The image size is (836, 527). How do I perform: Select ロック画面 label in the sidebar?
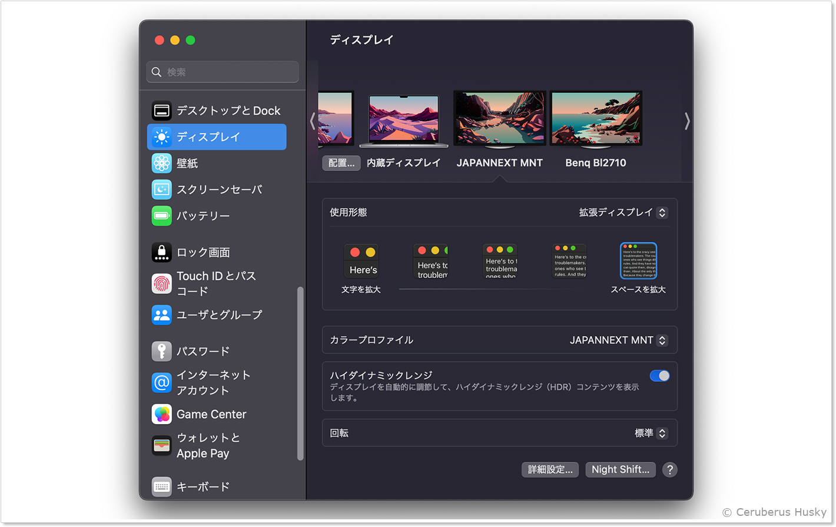[203, 252]
